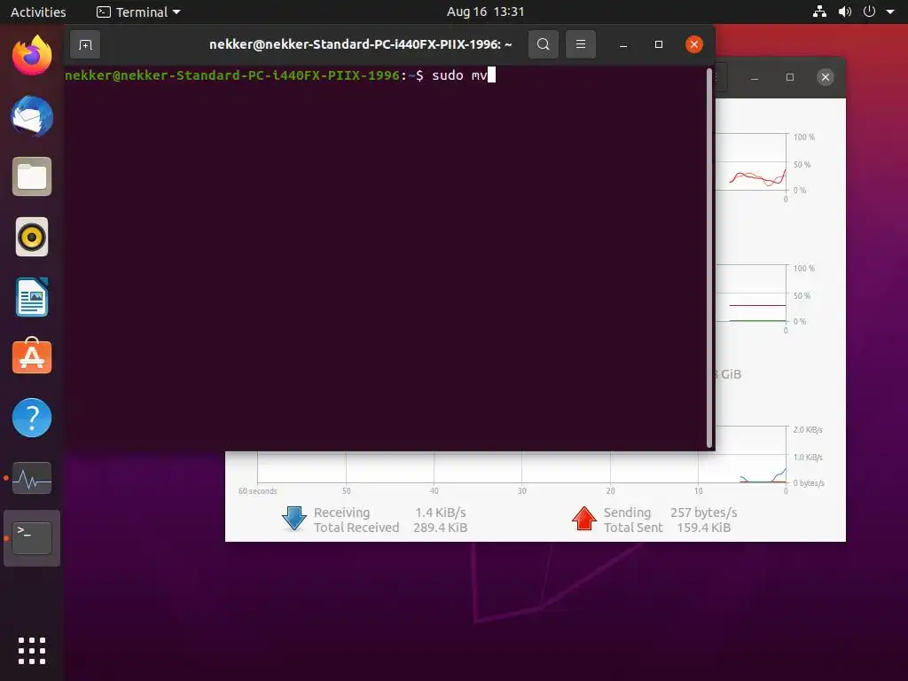Expand the system menu arrow
This screenshot has width=908, height=681.
tap(890, 12)
